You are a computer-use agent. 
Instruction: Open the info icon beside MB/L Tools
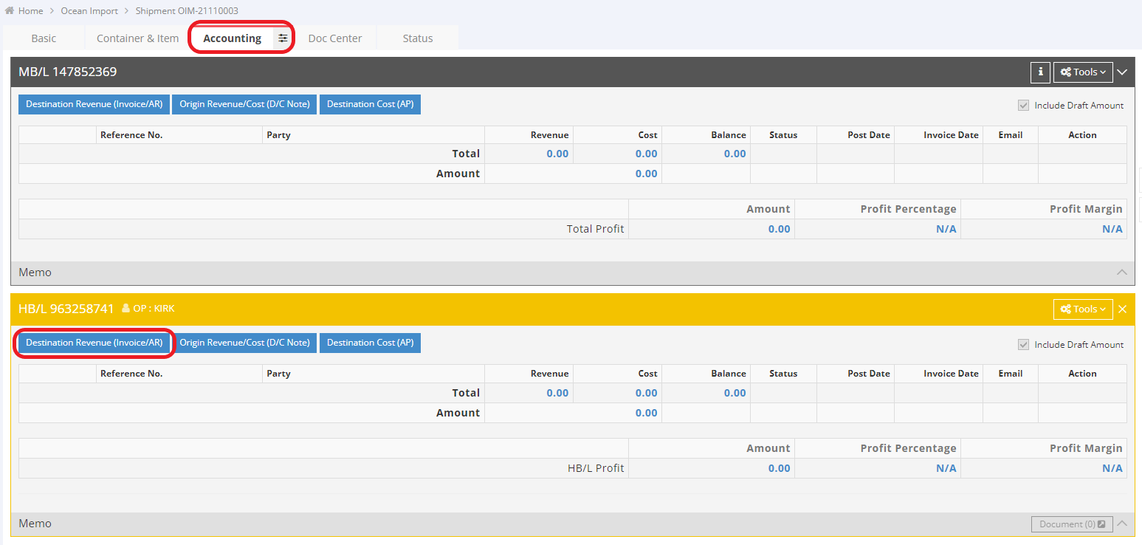pyautogui.click(x=1040, y=72)
